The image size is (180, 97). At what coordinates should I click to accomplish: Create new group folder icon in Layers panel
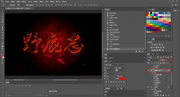(x=163, y=95)
